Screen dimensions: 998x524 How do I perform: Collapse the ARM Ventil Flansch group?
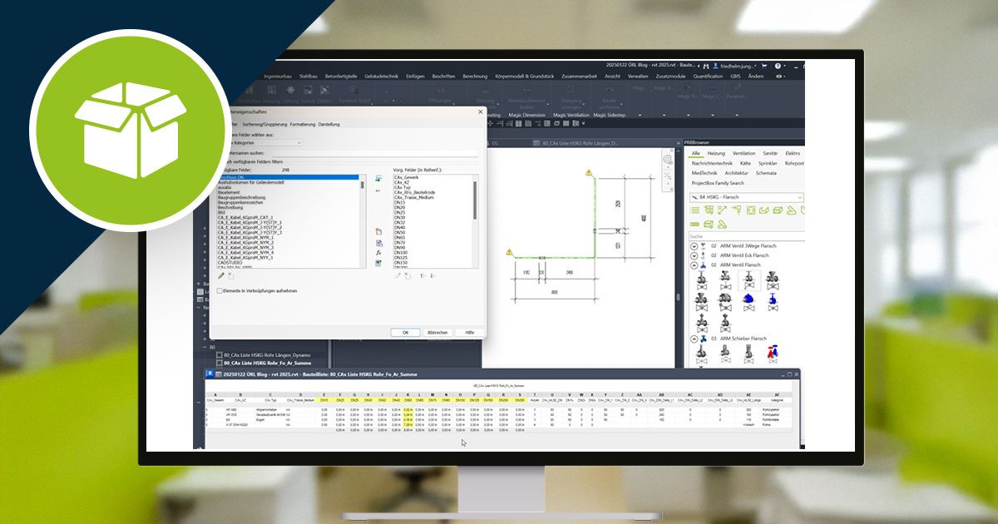point(694,264)
